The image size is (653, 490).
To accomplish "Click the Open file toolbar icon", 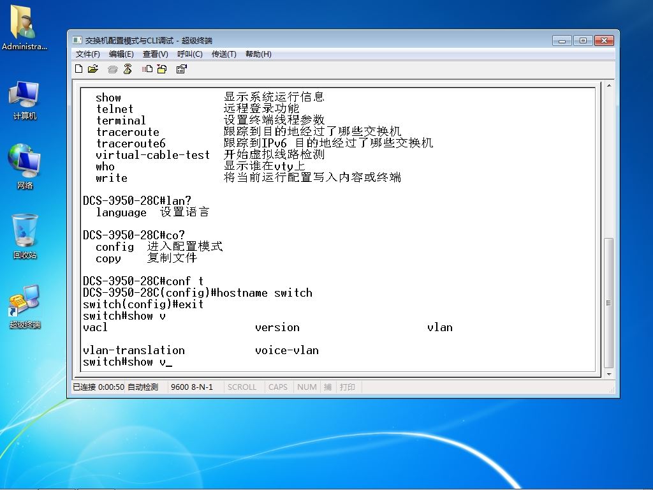I will click(x=93, y=69).
